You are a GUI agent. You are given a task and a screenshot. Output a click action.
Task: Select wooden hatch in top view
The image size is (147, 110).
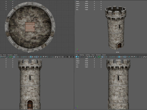click(x=30, y=27)
